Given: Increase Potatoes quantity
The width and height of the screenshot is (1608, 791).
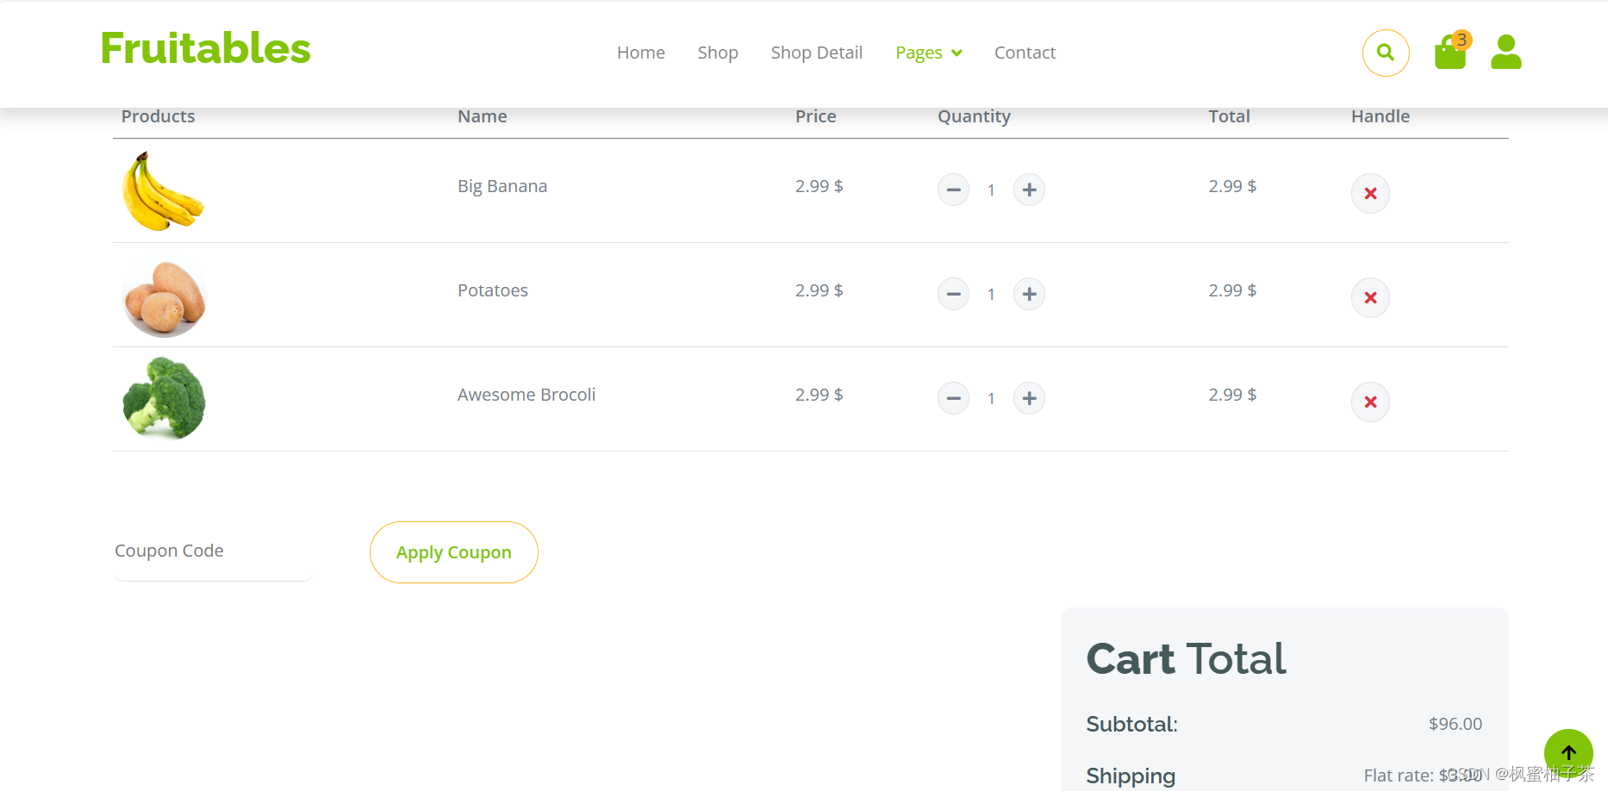Looking at the screenshot, I should [x=1029, y=294].
